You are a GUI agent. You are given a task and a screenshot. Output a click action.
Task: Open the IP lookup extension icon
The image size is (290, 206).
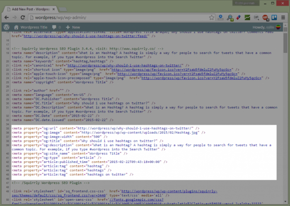point(256,17)
